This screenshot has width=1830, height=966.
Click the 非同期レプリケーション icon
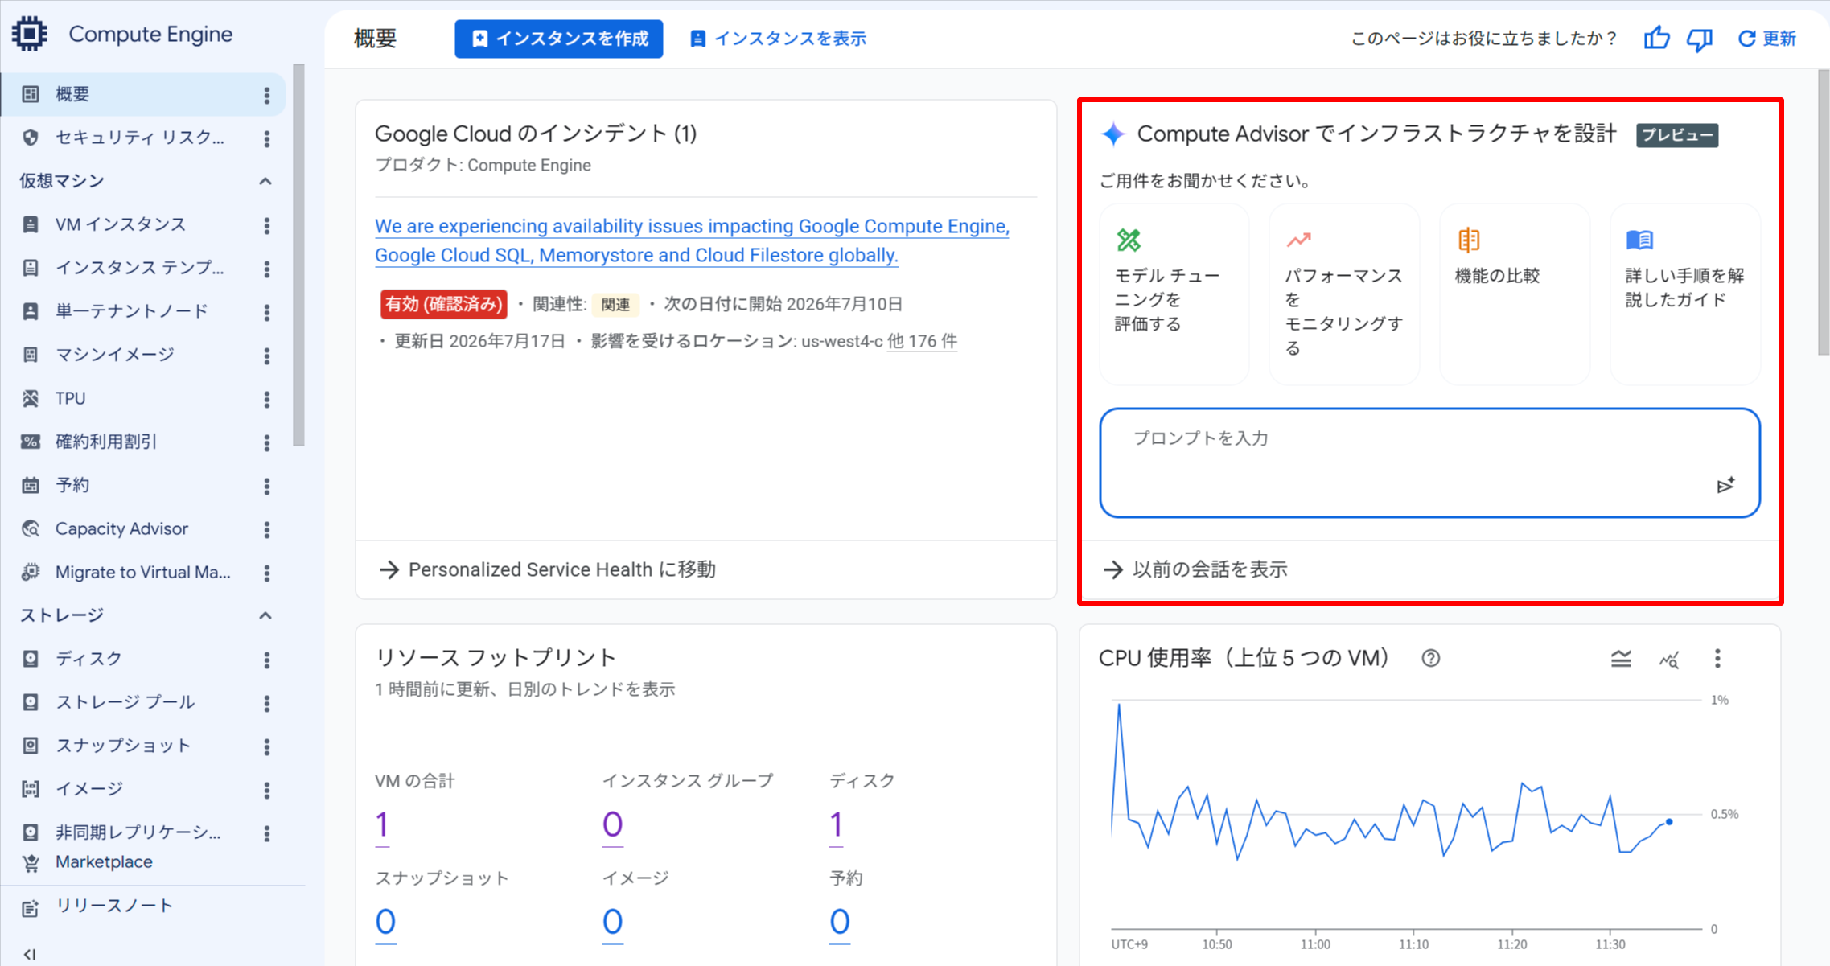[31, 832]
